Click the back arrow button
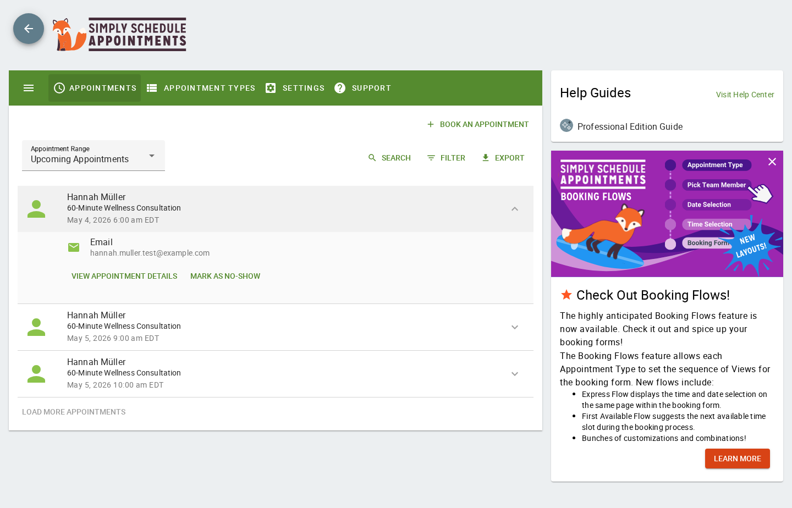 (29, 29)
